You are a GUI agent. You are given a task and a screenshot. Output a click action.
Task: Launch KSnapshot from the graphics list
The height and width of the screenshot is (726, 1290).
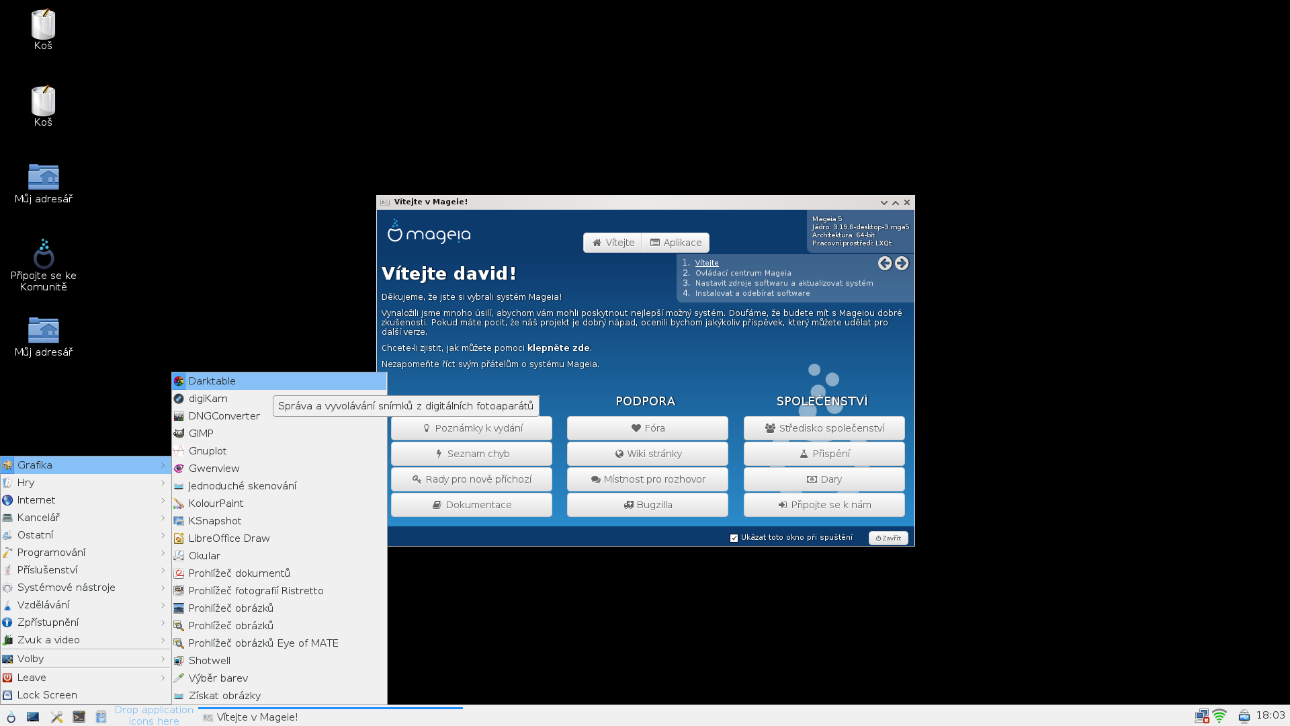[x=279, y=521]
